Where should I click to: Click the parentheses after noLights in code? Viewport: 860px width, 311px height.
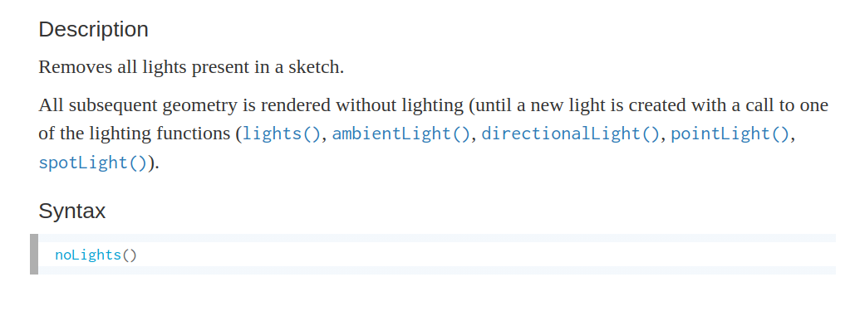(x=129, y=255)
